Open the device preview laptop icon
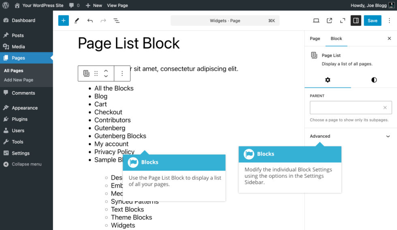Image resolution: width=397 pixels, height=230 pixels. coord(316,21)
